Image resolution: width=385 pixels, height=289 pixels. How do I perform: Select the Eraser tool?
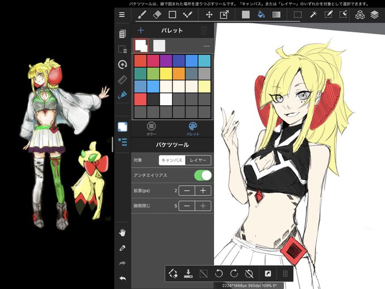point(157,15)
